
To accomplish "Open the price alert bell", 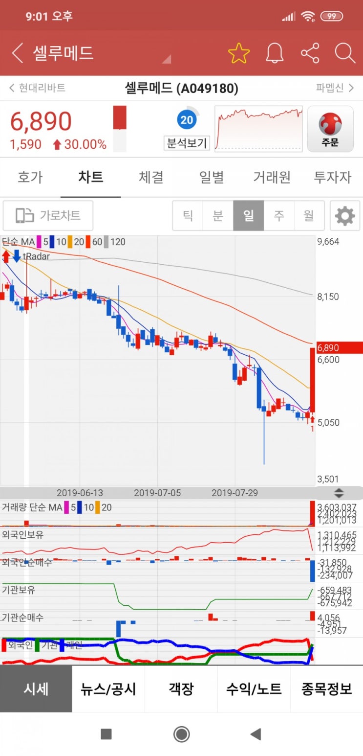I will 275,53.
